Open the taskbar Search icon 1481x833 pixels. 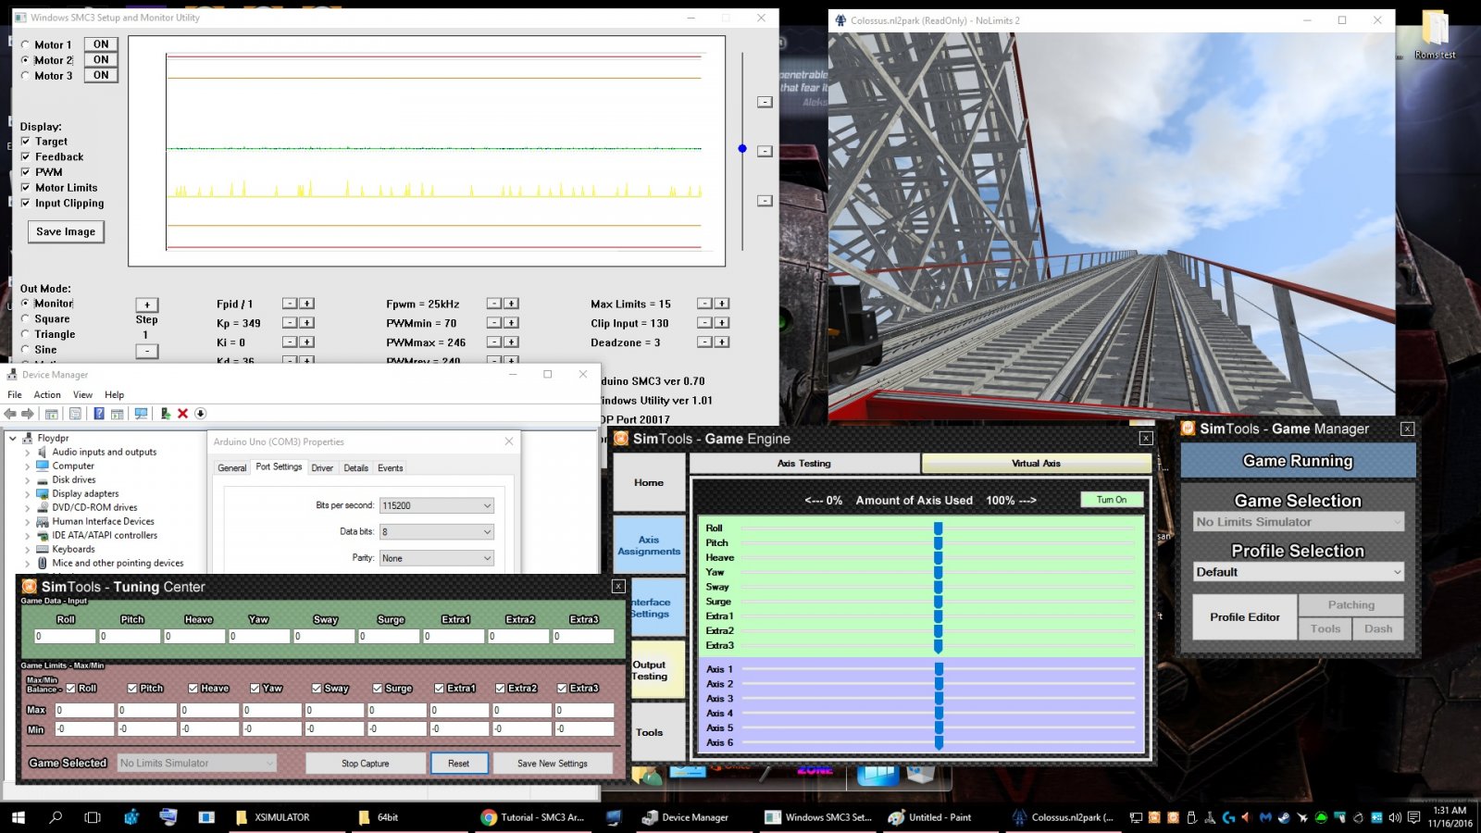click(56, 817)
